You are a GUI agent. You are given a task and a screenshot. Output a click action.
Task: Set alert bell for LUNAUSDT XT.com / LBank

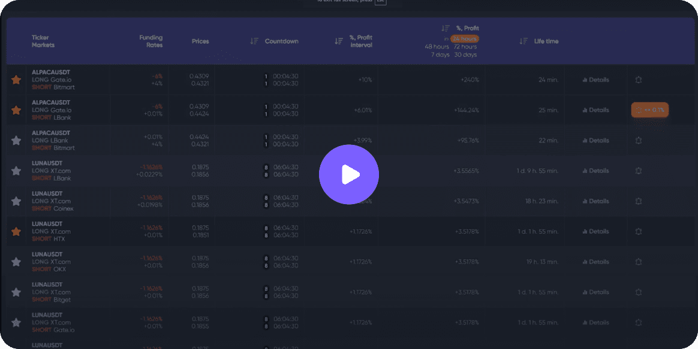639,171
